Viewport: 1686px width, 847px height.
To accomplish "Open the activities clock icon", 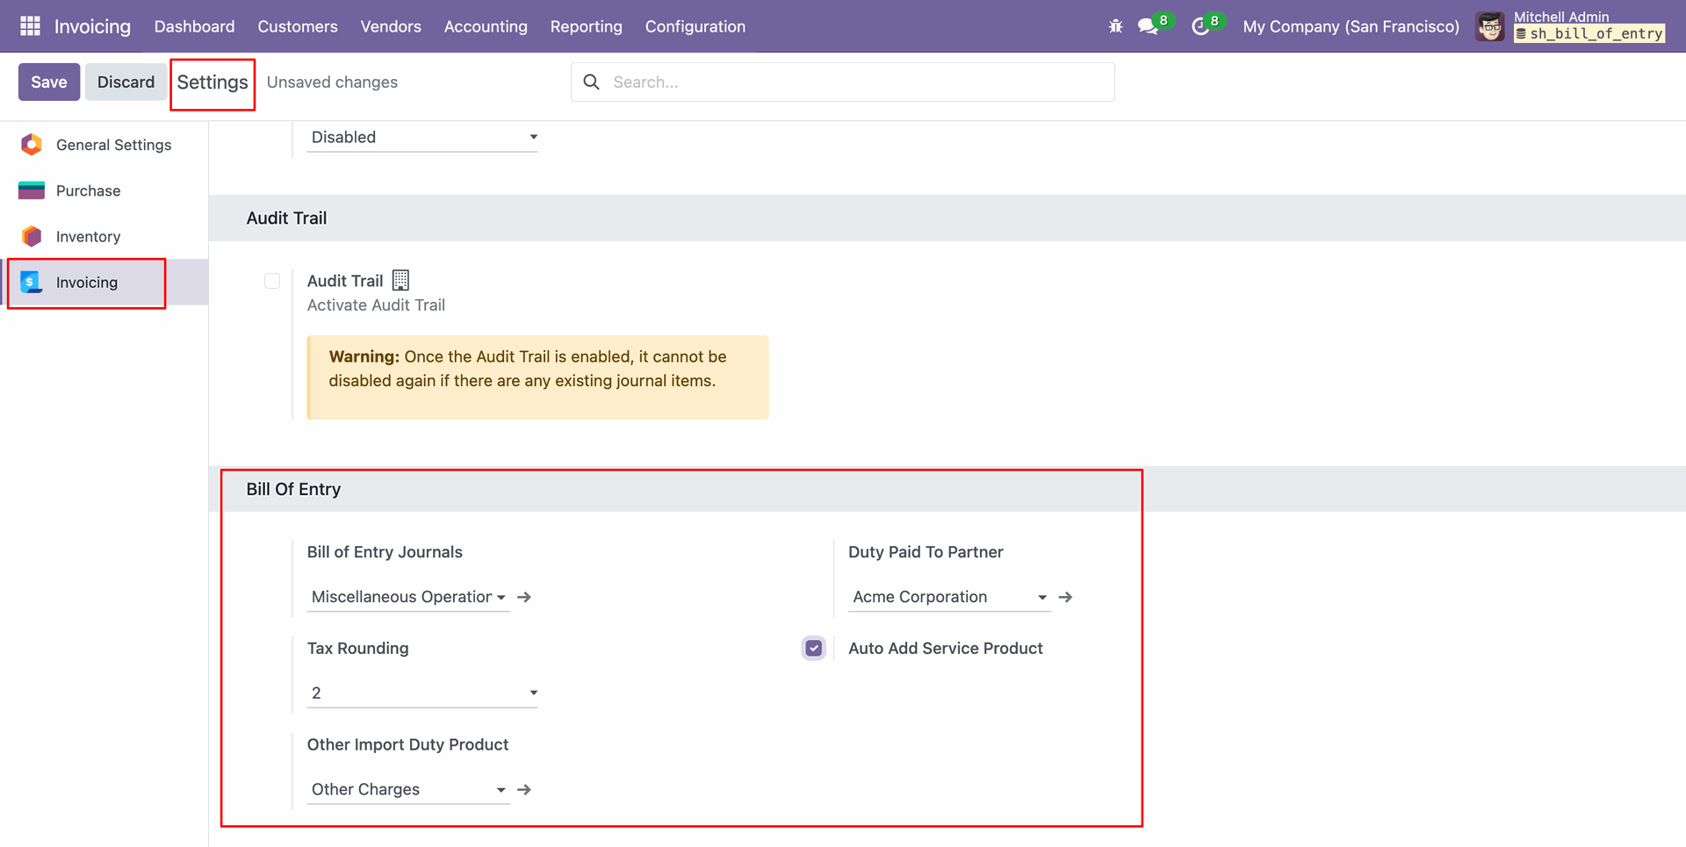I will [x=1200, y=26].
